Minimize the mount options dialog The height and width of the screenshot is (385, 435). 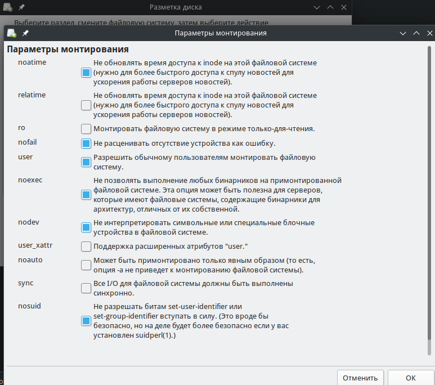(403, 33)
